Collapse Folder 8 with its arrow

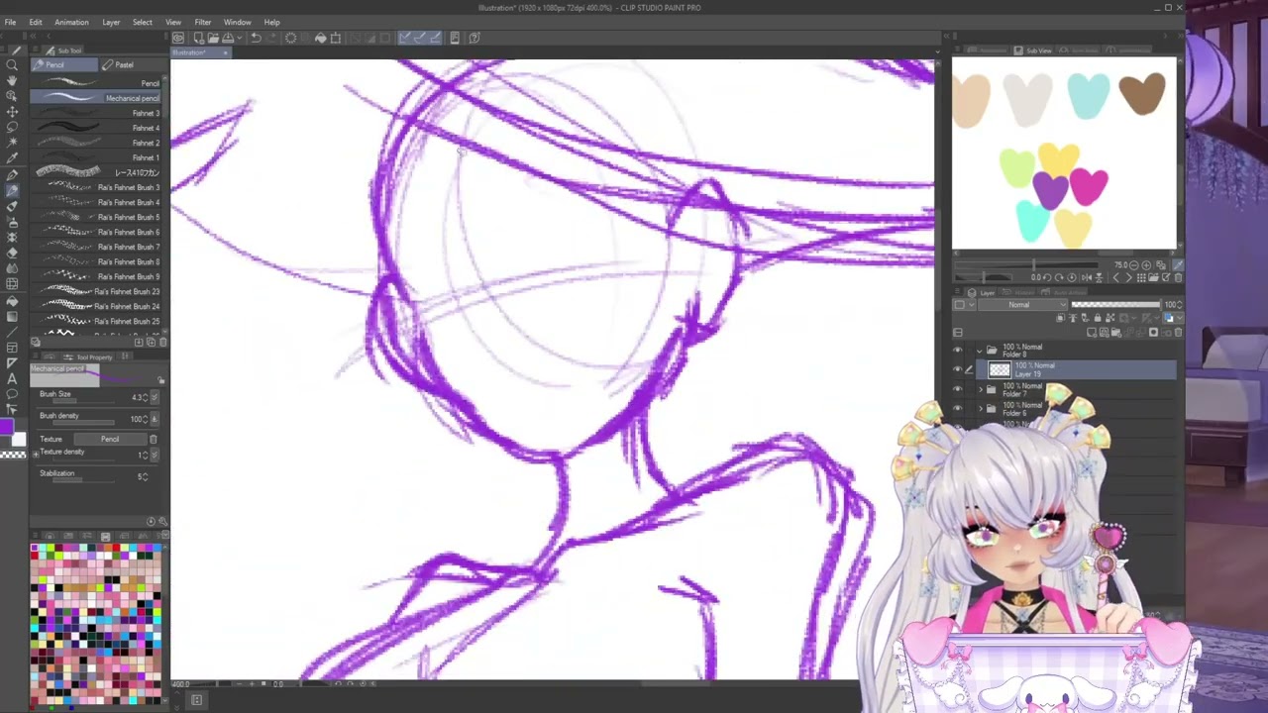point(980,351)
